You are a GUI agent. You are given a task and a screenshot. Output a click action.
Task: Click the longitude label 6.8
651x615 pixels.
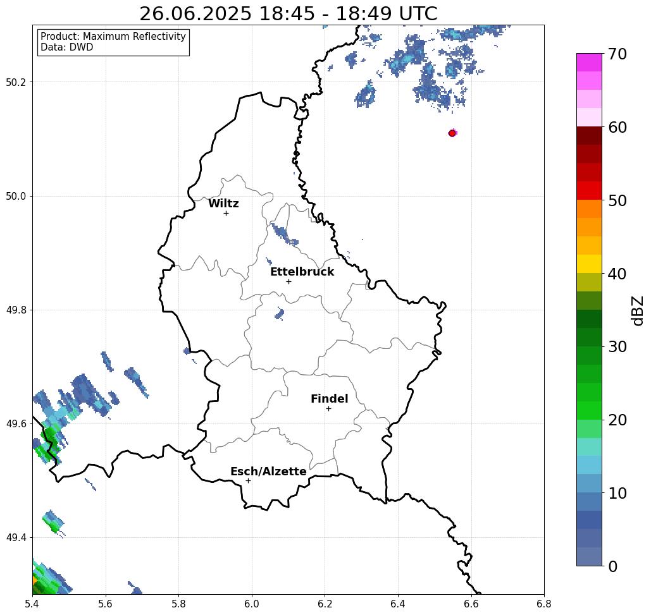click(544, 604)
